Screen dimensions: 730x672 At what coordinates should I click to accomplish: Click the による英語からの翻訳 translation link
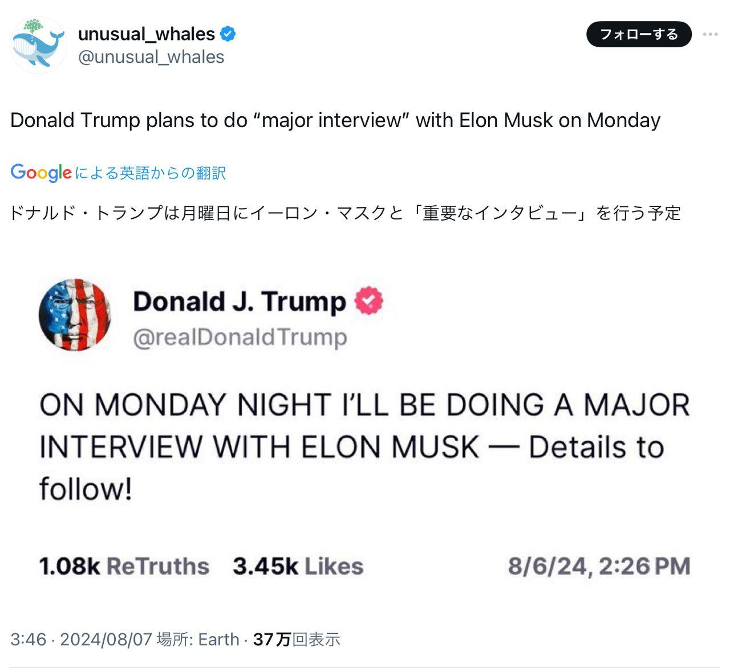tap(151, 173)
